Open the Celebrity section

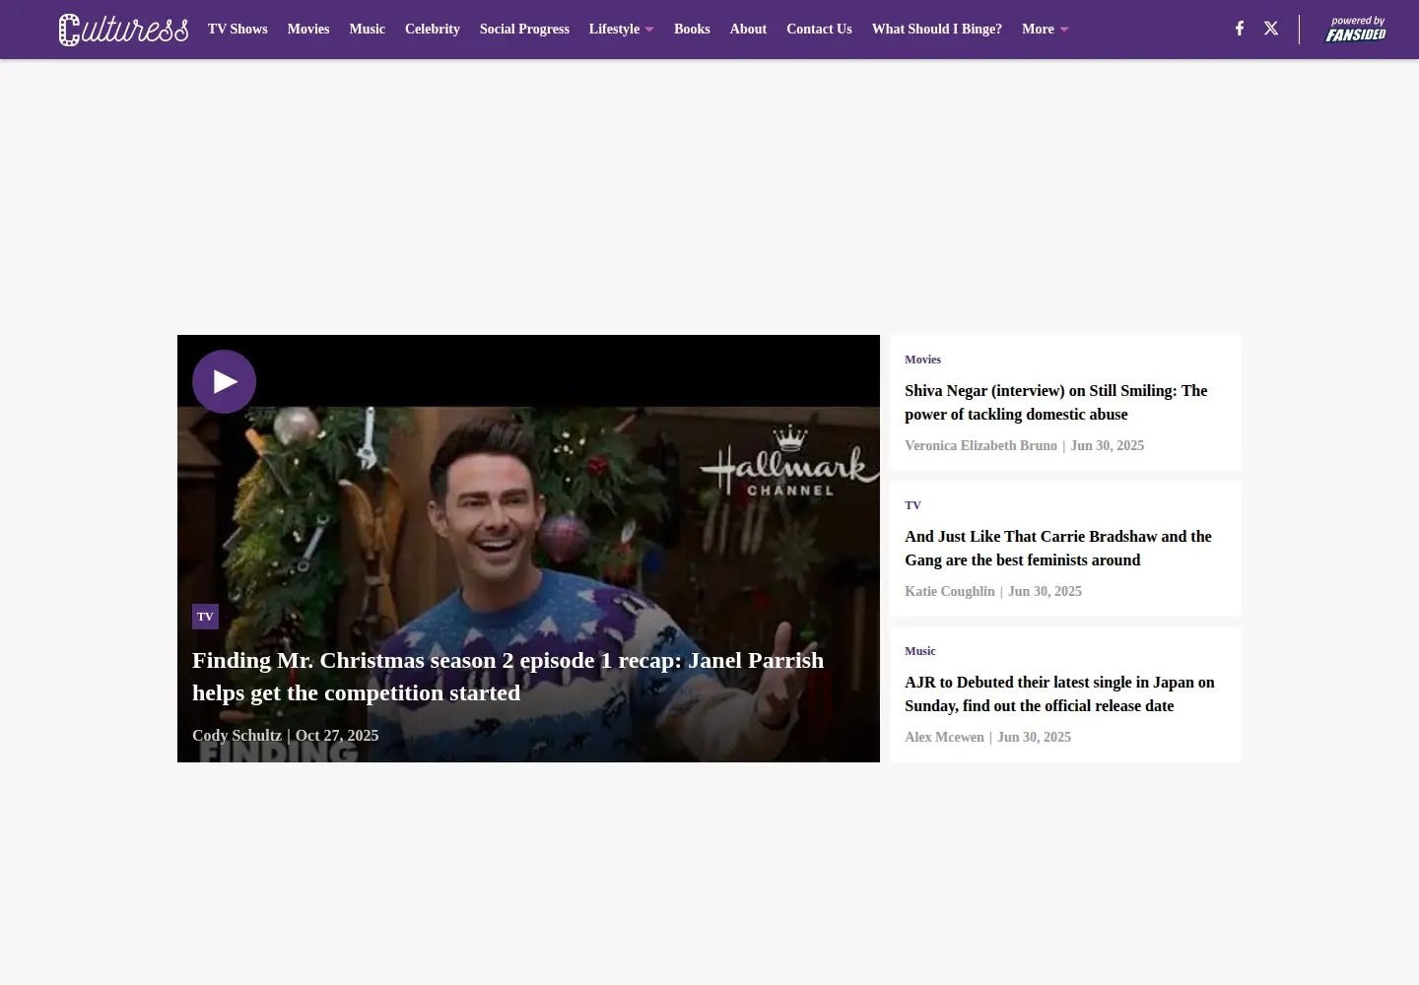tap(433, 30)
